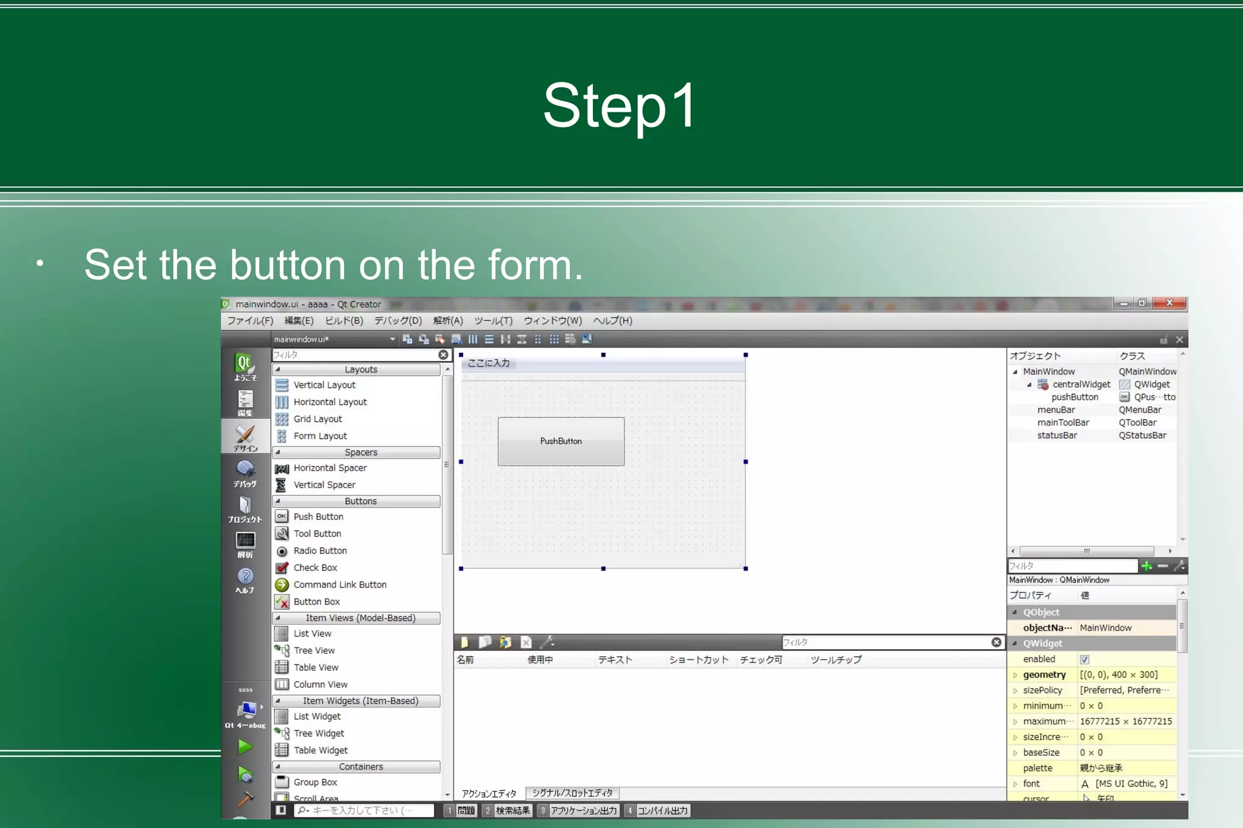Select the Button Box widget

tap(308, 601)
